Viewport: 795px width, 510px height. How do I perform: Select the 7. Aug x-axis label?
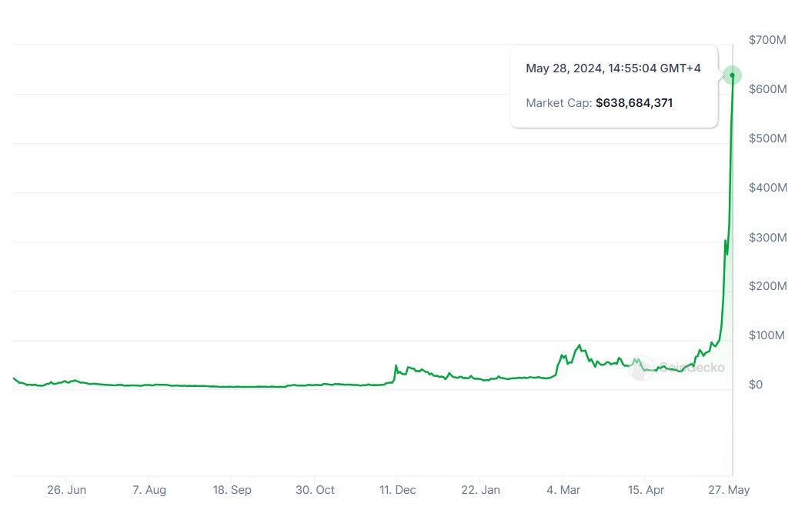tap(149, 490)
